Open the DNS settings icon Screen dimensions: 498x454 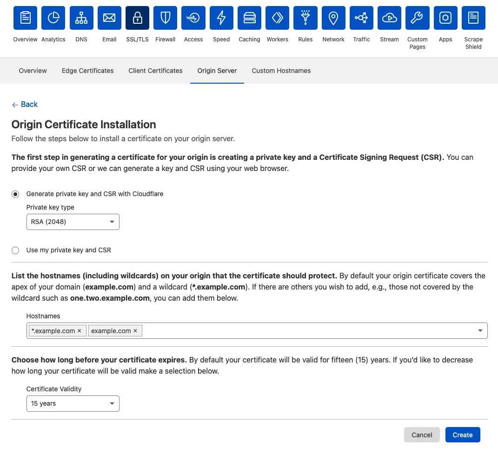coord(81,18)
